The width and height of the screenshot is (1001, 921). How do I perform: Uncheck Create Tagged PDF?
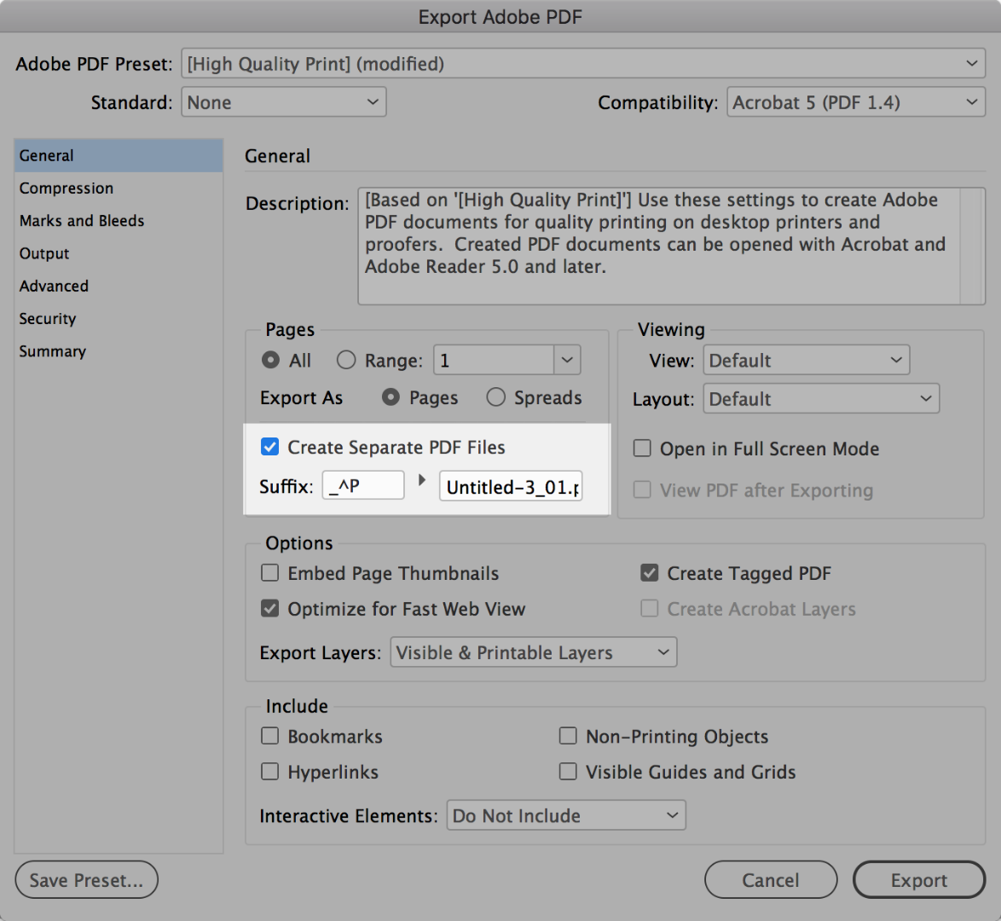(649, 573)
